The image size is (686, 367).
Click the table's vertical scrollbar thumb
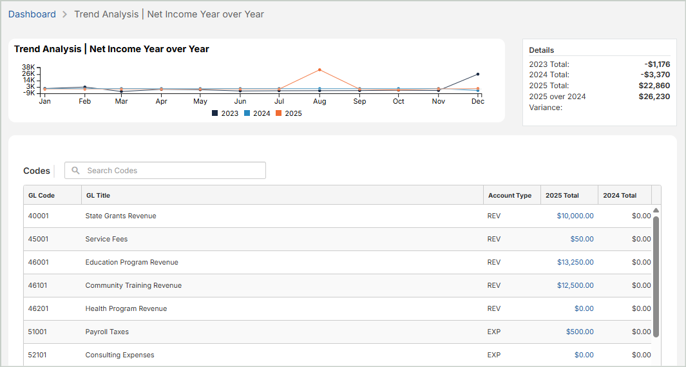[x=656, y=277]
